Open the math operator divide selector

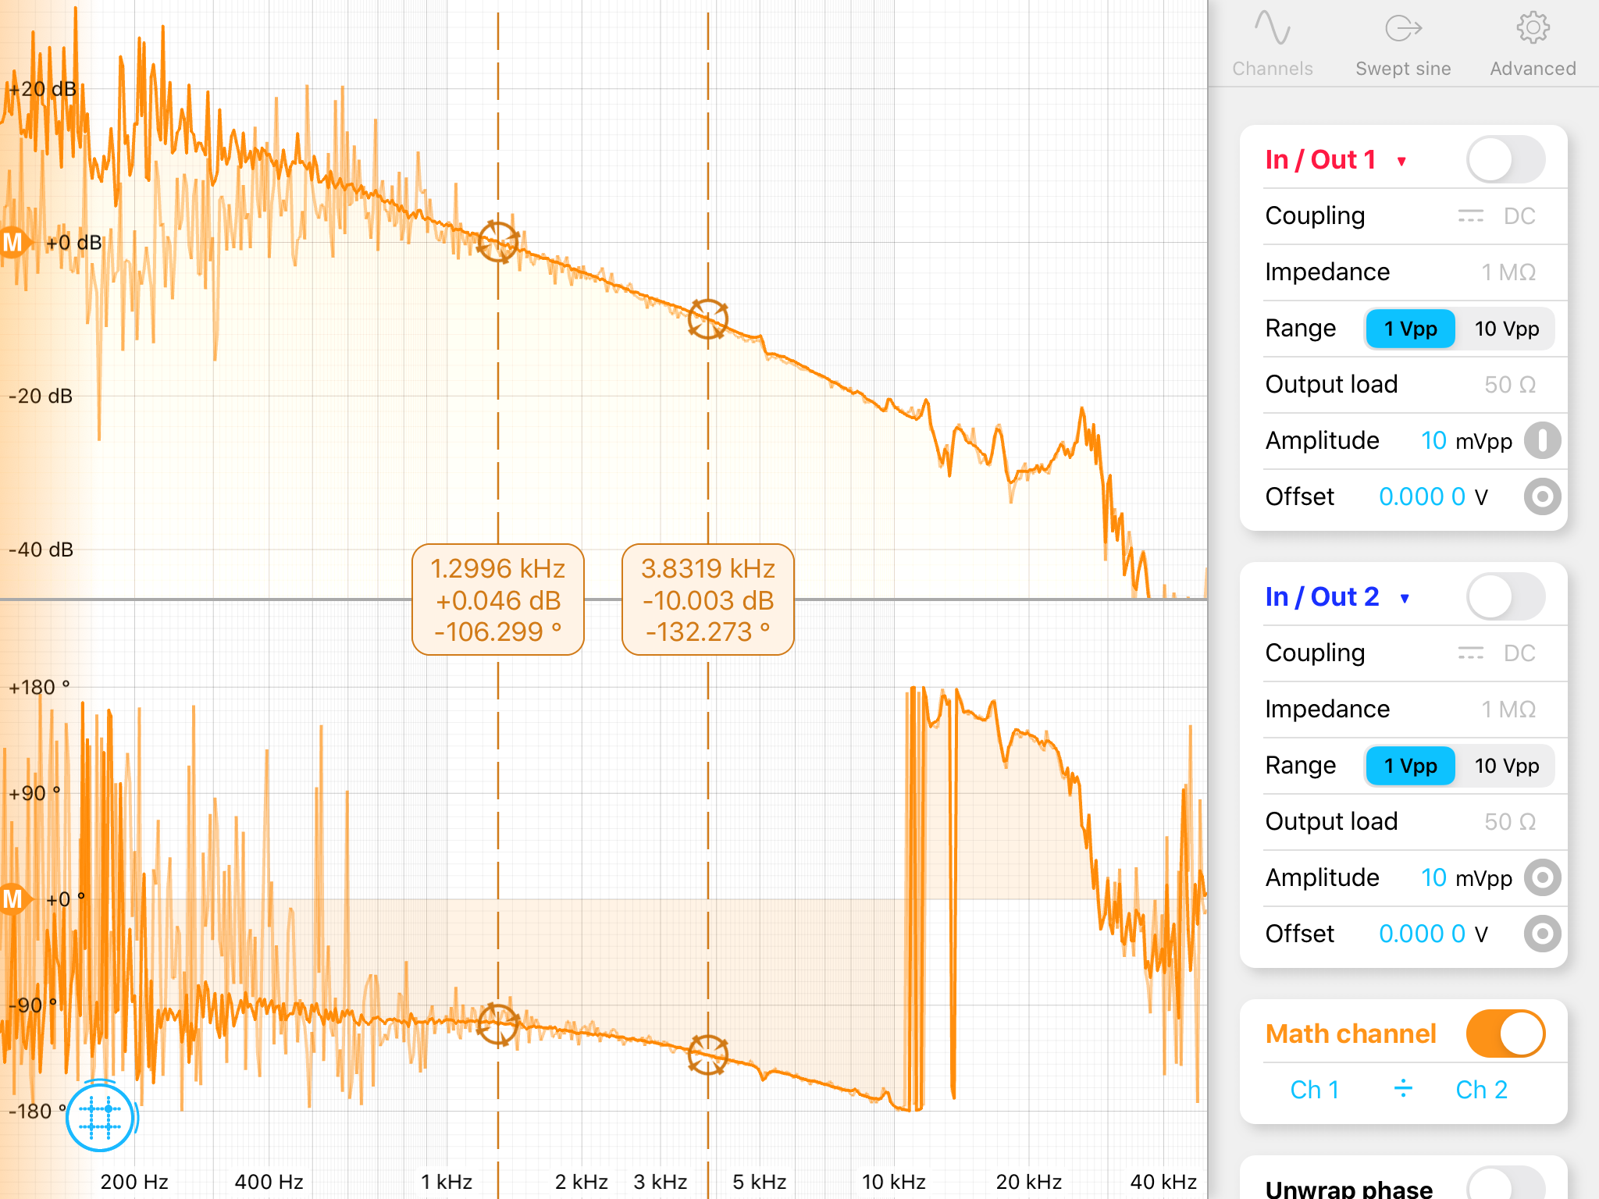pyautogui.click(x=1403, y=1089)
